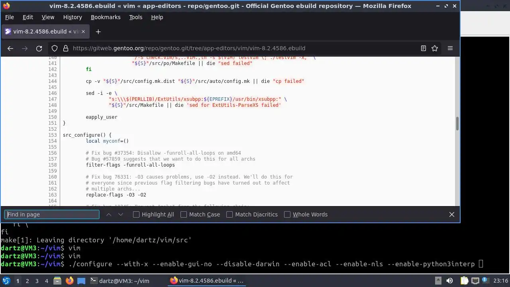Click 'eapply_user' code line
510x287 pixels.
tap(102, 117)
